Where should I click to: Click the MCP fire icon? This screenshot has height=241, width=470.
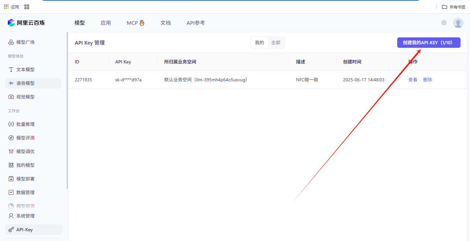[142, 23]
